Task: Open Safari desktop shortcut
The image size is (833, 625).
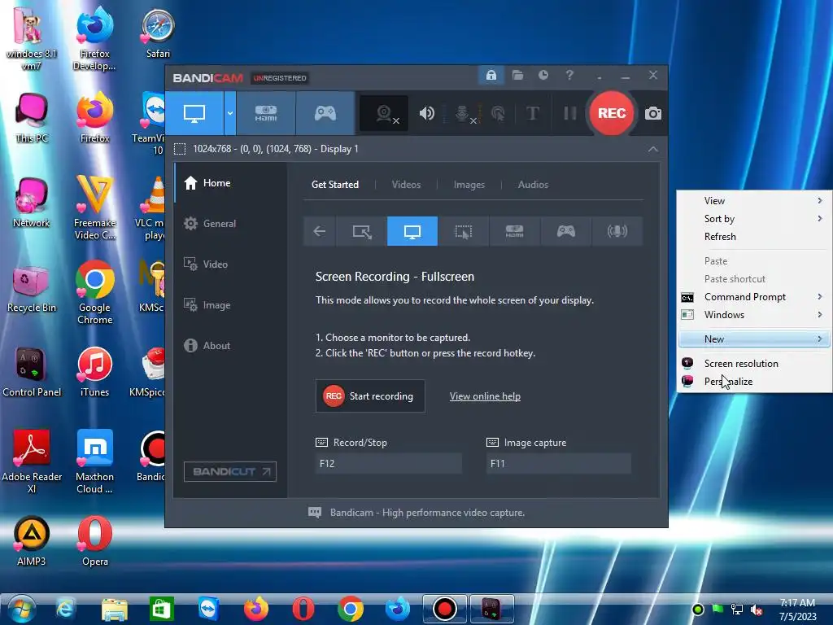Action: [158, 33]
